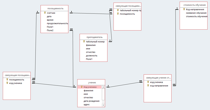Click key icon next to Код направления
Image resolution: width=210 pixels, height=110 pixels.
click(184, 9)
